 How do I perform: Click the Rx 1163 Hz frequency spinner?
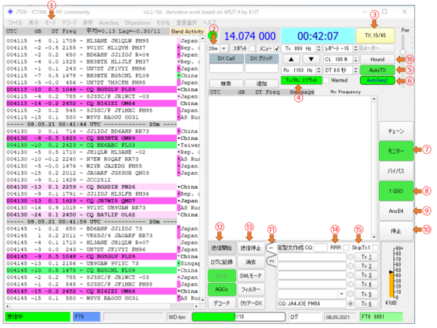click(x=302, y=70)
